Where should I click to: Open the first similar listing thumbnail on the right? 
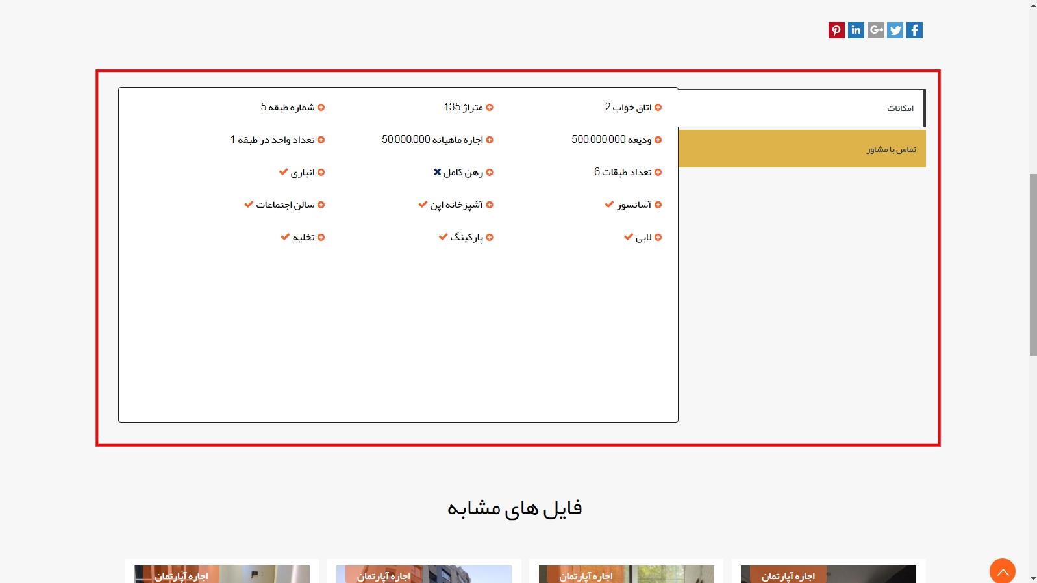(829, 574)
